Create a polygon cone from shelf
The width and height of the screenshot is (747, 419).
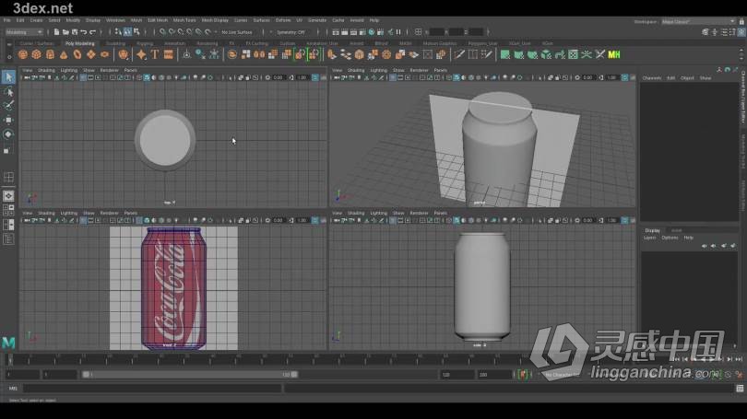coord(64,54)
